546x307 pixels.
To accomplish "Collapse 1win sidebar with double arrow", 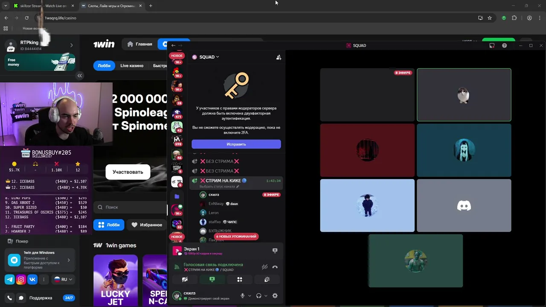I will point(79,75).
